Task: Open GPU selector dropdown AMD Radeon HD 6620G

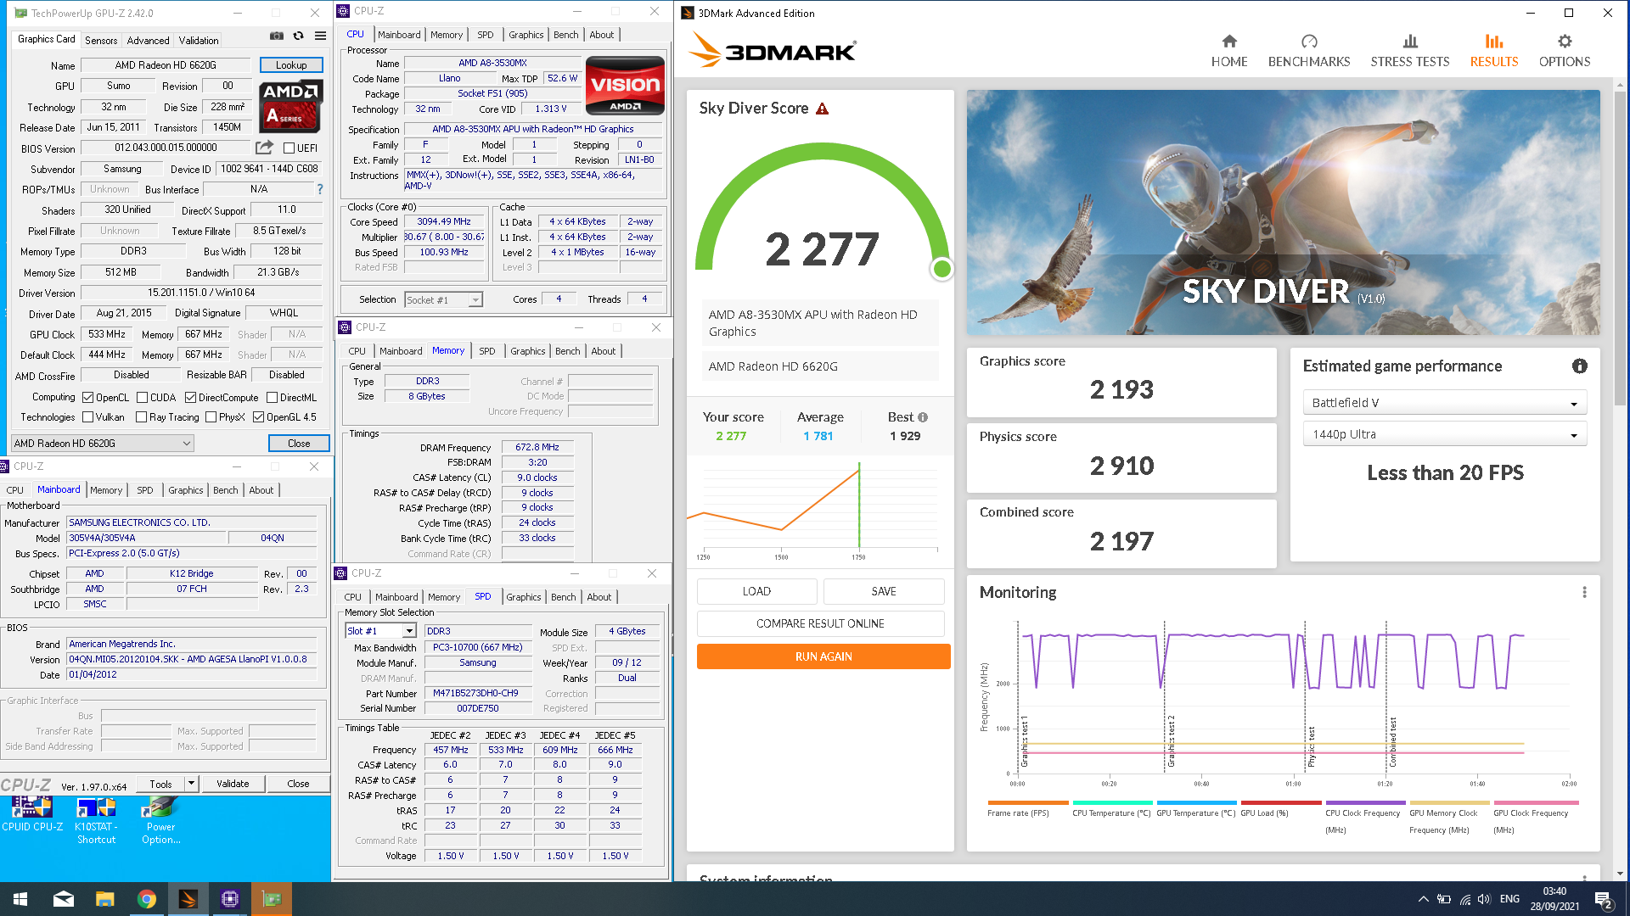Action: point(103,443)
